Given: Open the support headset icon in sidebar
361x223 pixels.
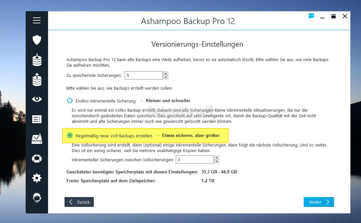Looking at the screenshot, I should click(37, 198).
